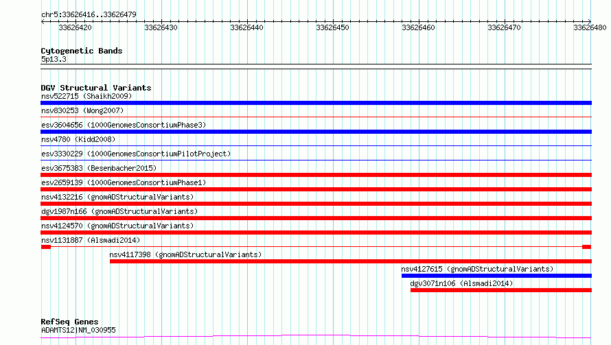This screenshot has width=611, height=345.
Task: Click the blue bar for esv3604656
Action: [x=316, y=132]
